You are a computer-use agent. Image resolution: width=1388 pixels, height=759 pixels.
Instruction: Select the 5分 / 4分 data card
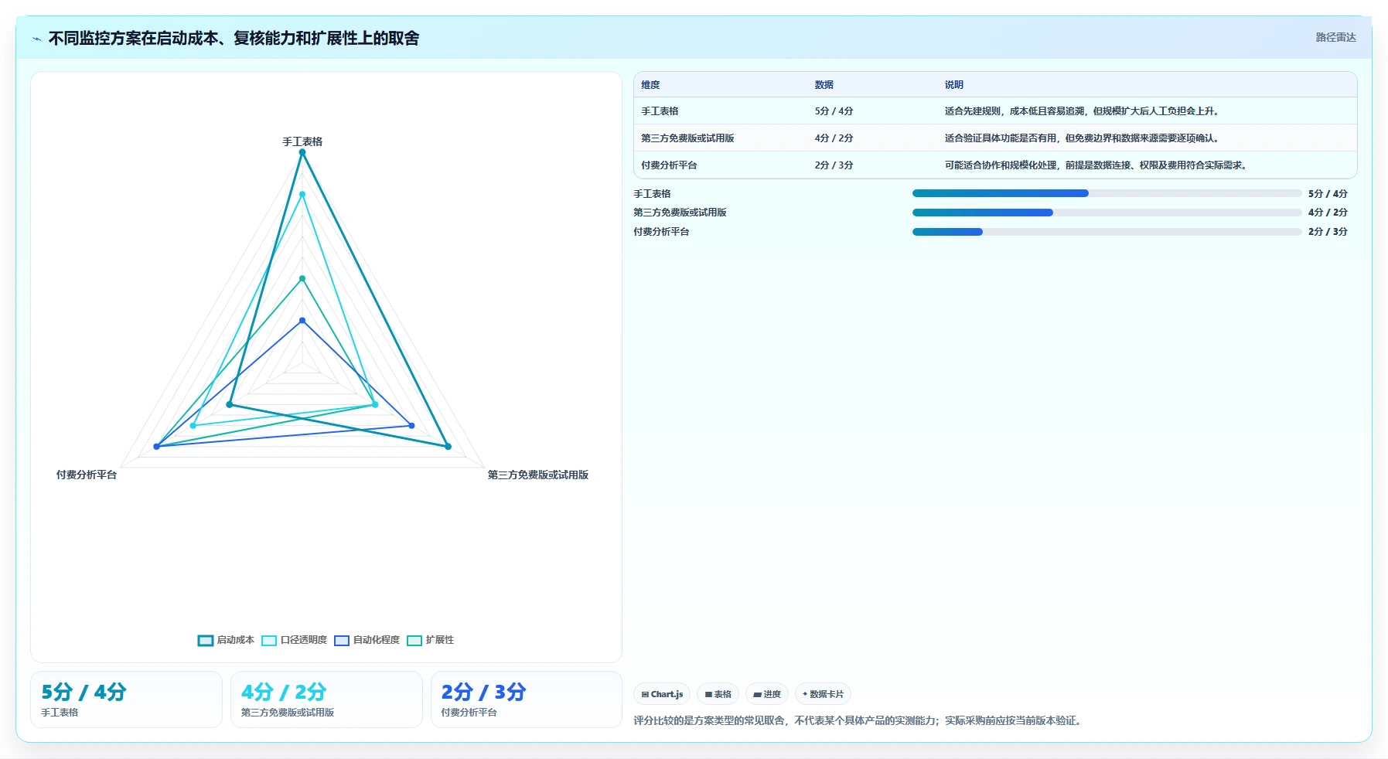coord(126,699)
